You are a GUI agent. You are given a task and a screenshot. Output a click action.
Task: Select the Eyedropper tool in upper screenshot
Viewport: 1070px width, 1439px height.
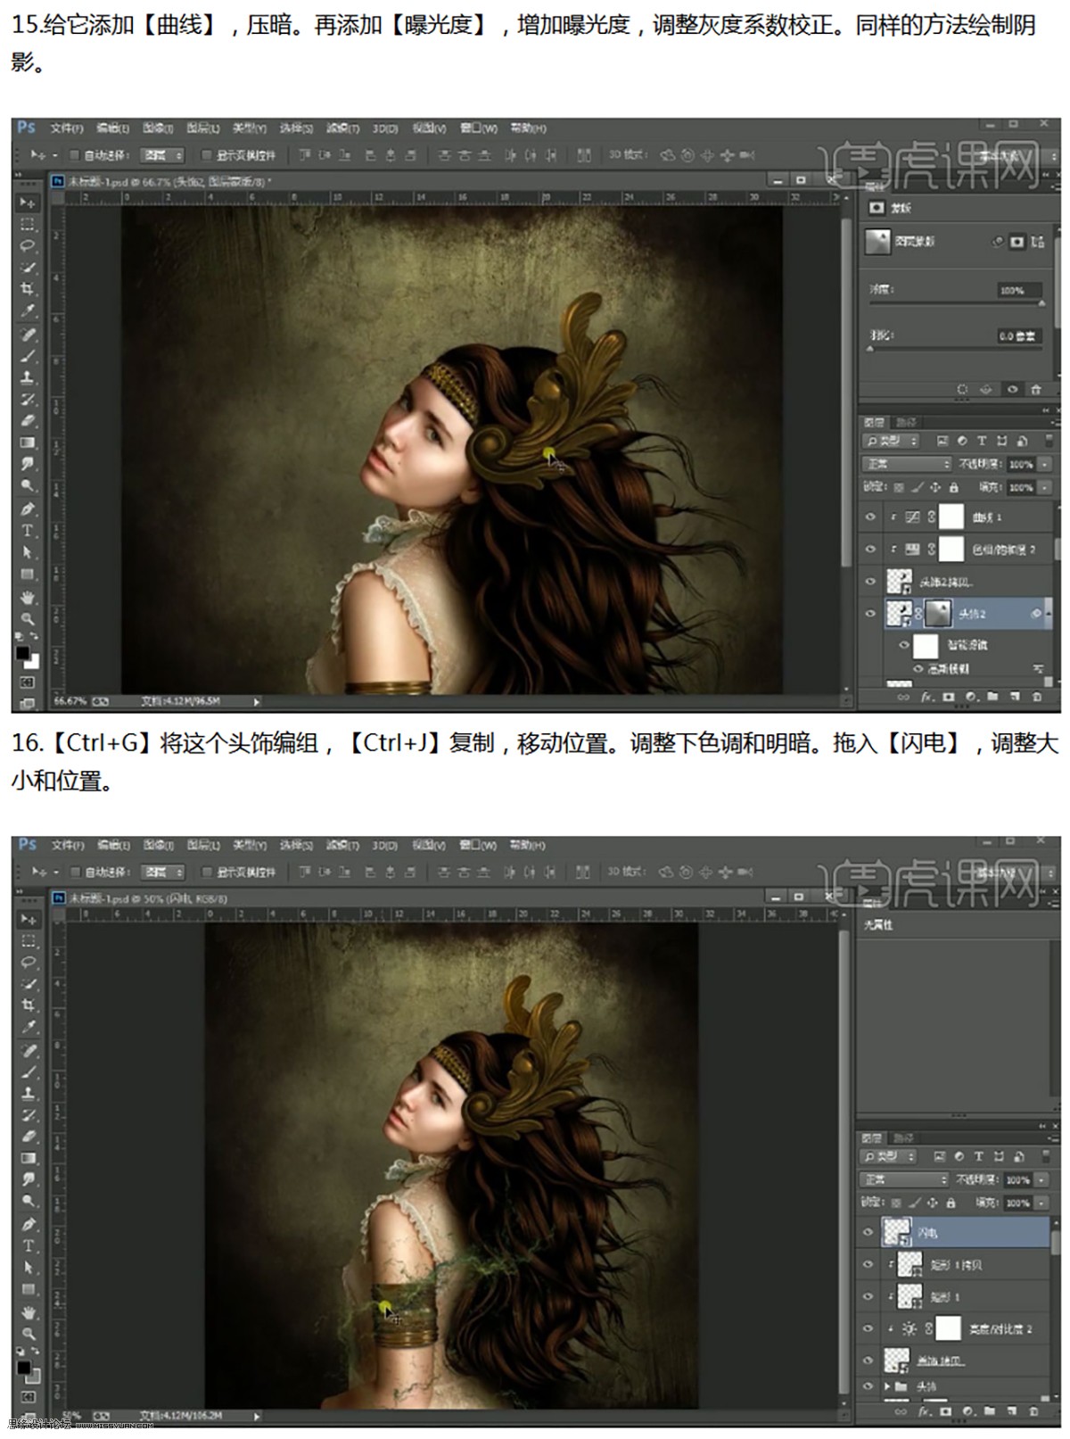point(28,311)
